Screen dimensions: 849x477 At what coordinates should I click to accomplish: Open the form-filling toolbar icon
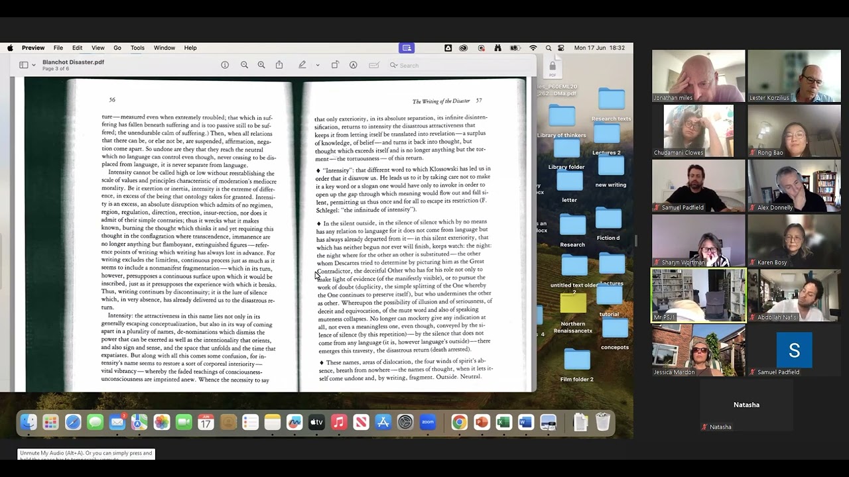coord(374,65)
